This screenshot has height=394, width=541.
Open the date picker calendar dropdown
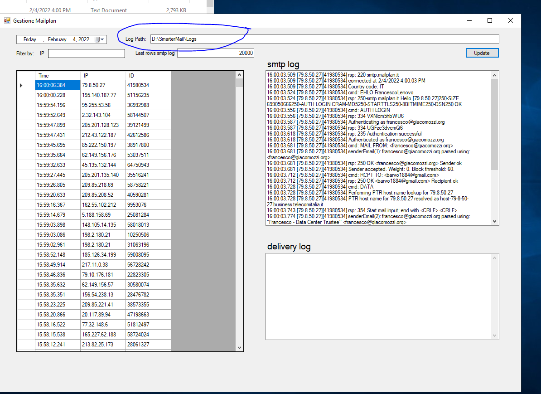(x=99, y=39)
